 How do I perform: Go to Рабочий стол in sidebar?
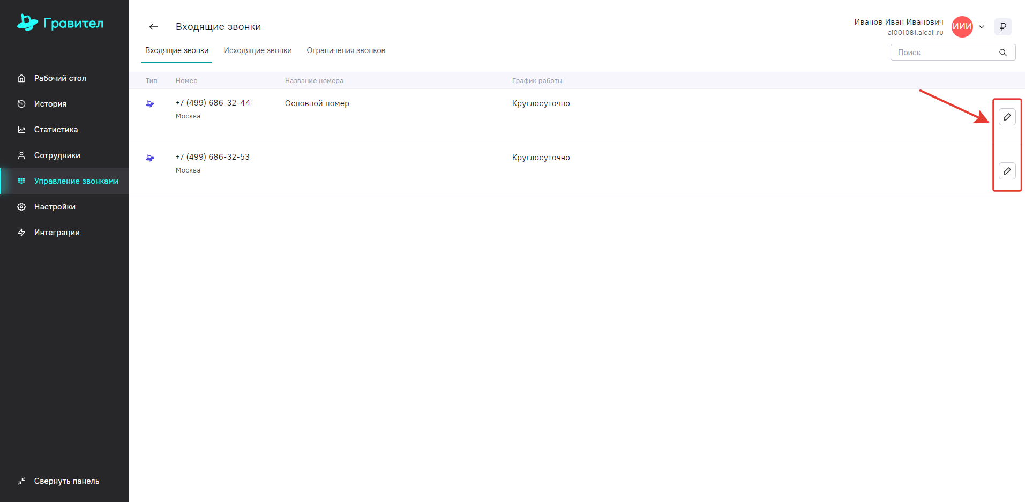tap(60, 78)
